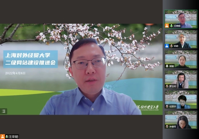Select the second participant's video thumbnail

pyautogui.click(x=181, y=39)
